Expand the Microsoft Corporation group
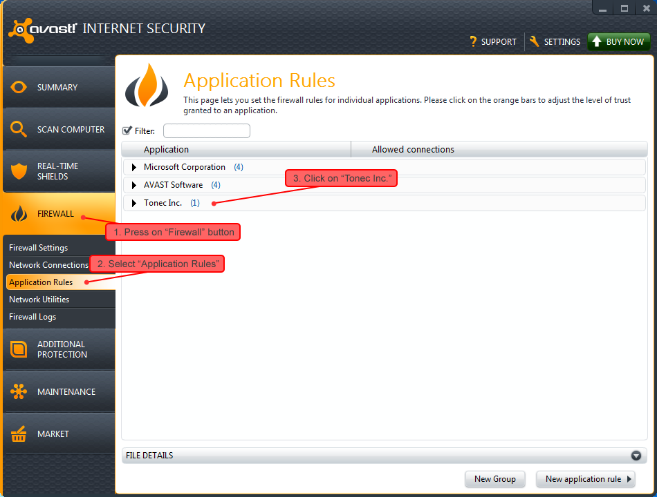Image resolution: width=657 pixels, height=497 pixels. pos(133,166)
